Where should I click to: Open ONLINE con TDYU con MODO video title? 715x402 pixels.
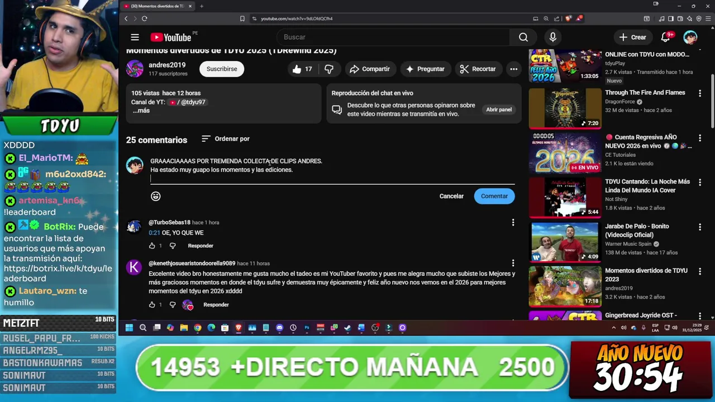tap(647, 55)
